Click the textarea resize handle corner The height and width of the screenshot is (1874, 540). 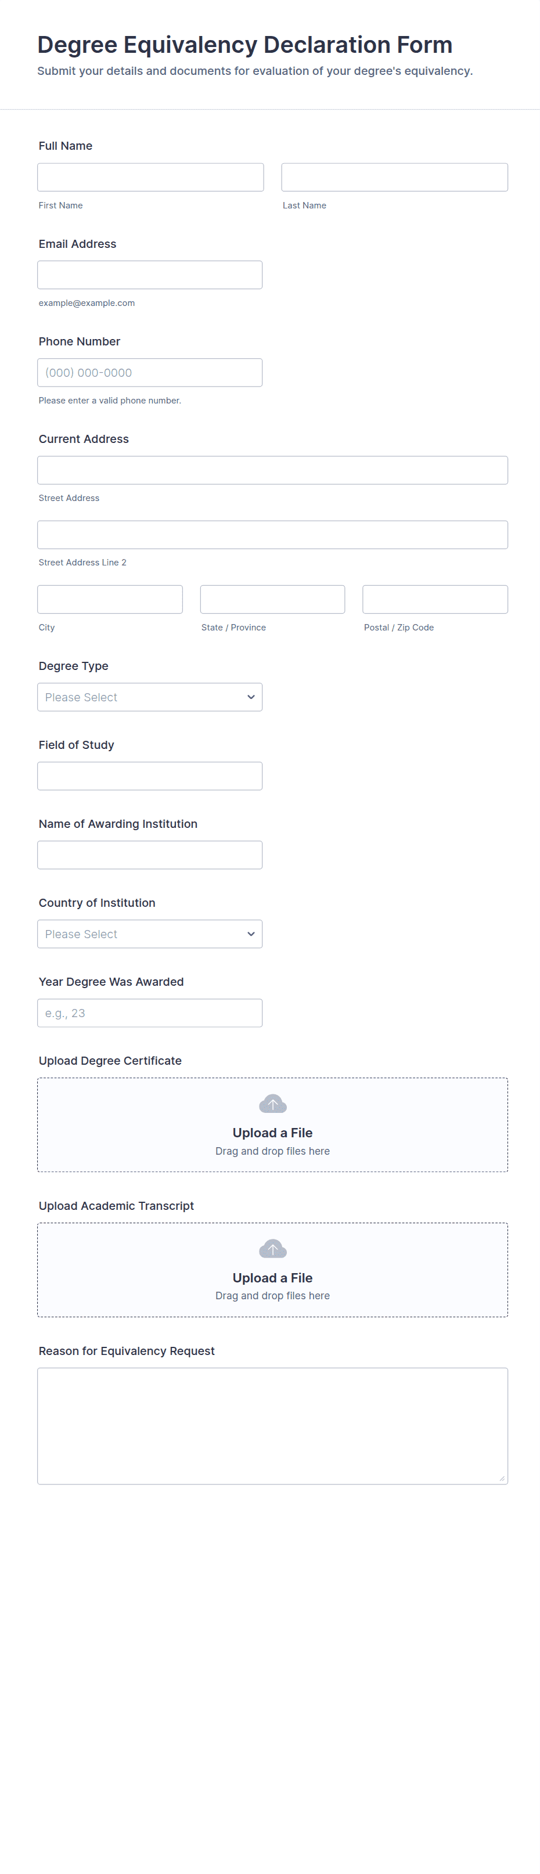(502, 1478)
